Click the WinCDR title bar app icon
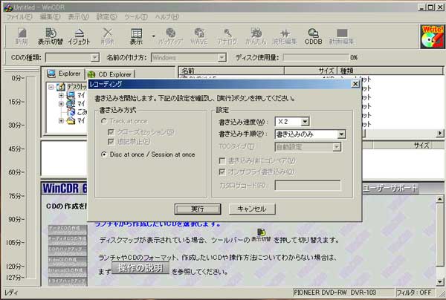Image resolution: width=446 pixels, height=300 pixels. [x=8, y=7]
